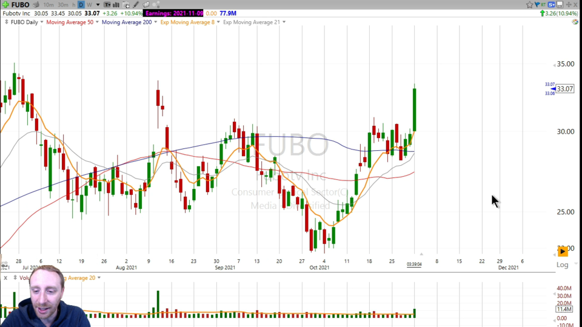Click the resize arrows beside FUBO Daily

(x=6, y=22)
